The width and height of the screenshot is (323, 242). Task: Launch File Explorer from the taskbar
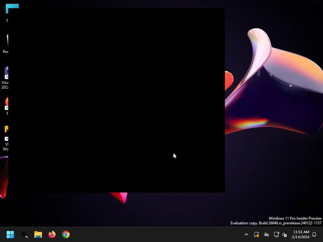[38, 234]
